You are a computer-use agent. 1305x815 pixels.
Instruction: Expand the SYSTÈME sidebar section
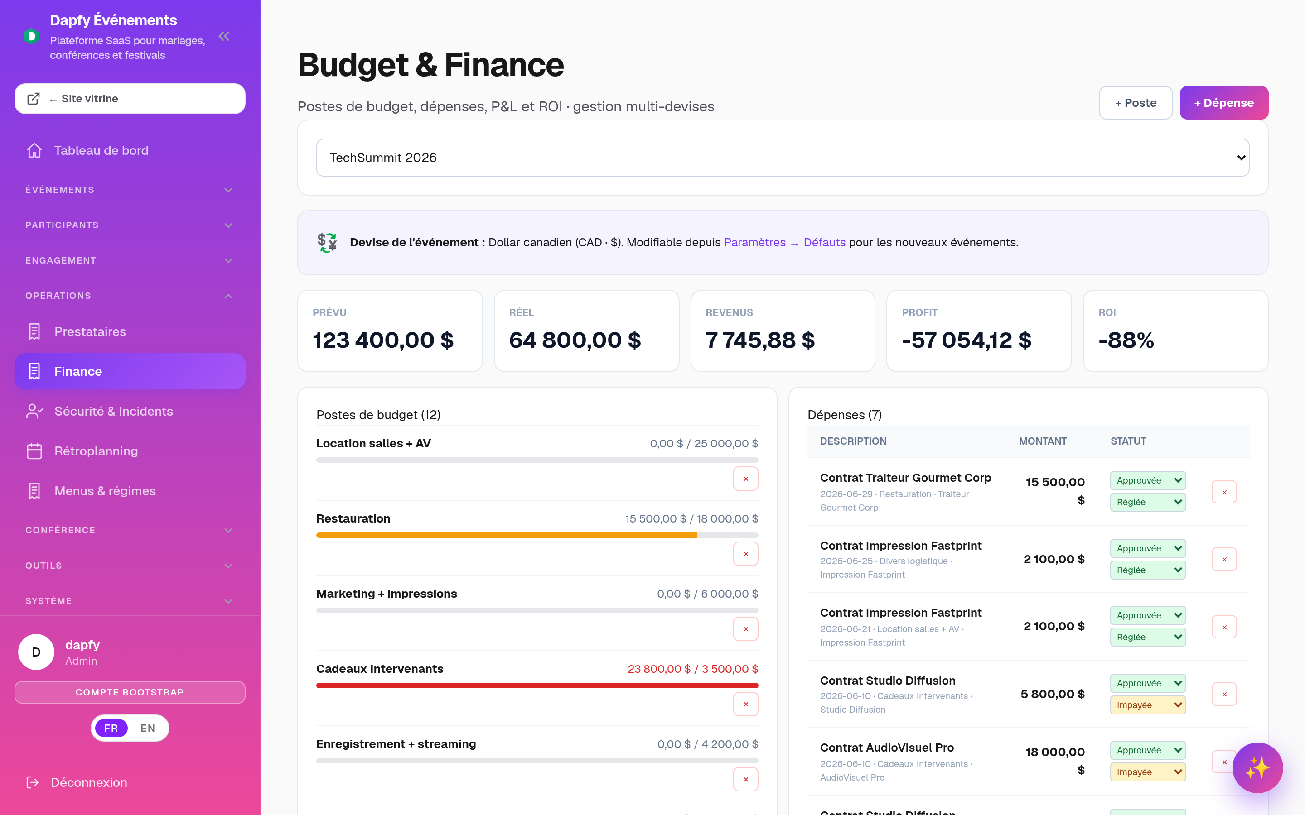pyautogui.click(x=130, y=601)
